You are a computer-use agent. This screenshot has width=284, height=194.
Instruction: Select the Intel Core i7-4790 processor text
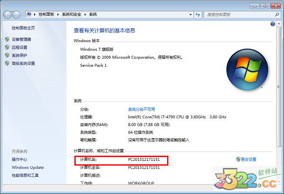pyautogui.click(x=177, y=117)
